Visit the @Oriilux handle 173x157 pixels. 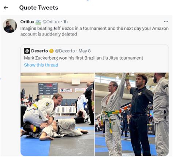51,22
